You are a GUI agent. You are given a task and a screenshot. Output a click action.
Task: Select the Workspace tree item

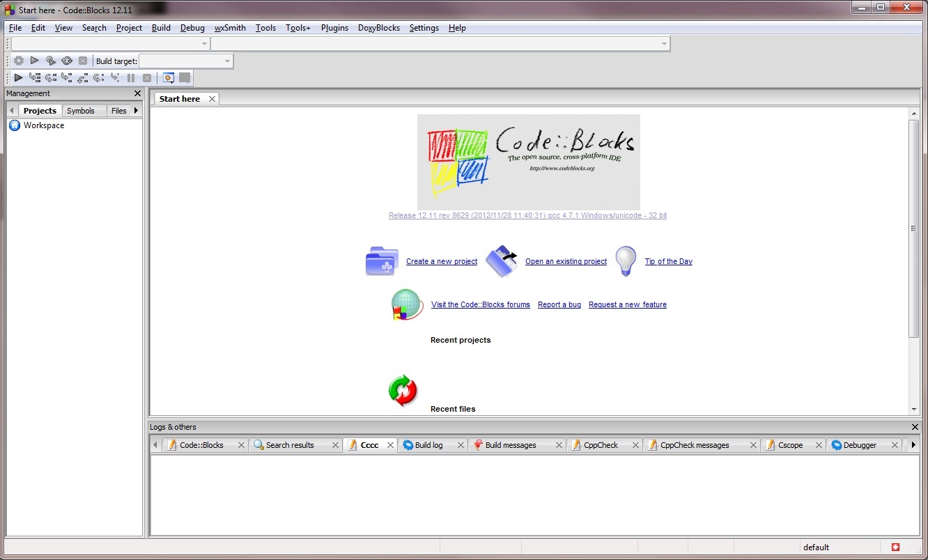[44, 125]
